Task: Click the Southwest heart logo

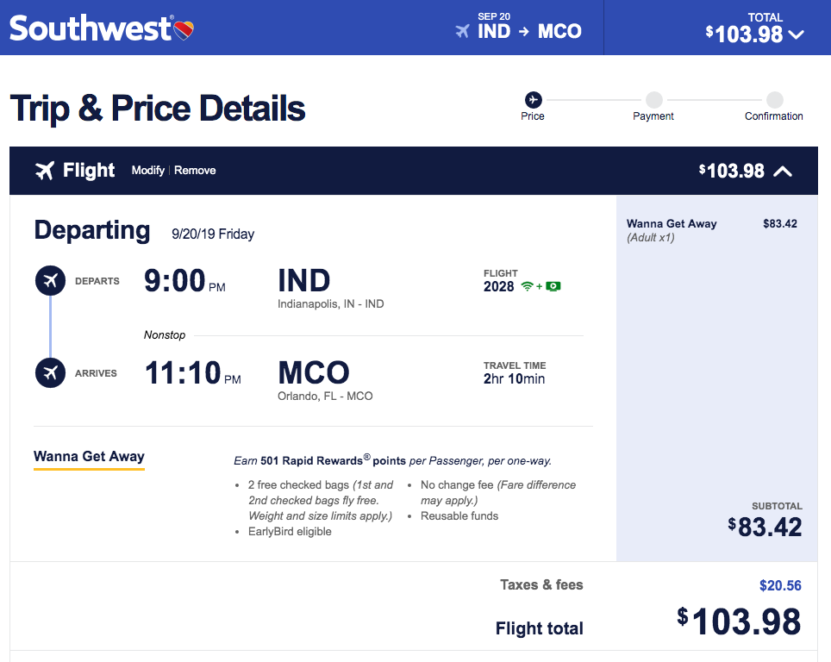Action: click(x=184, y=30)
